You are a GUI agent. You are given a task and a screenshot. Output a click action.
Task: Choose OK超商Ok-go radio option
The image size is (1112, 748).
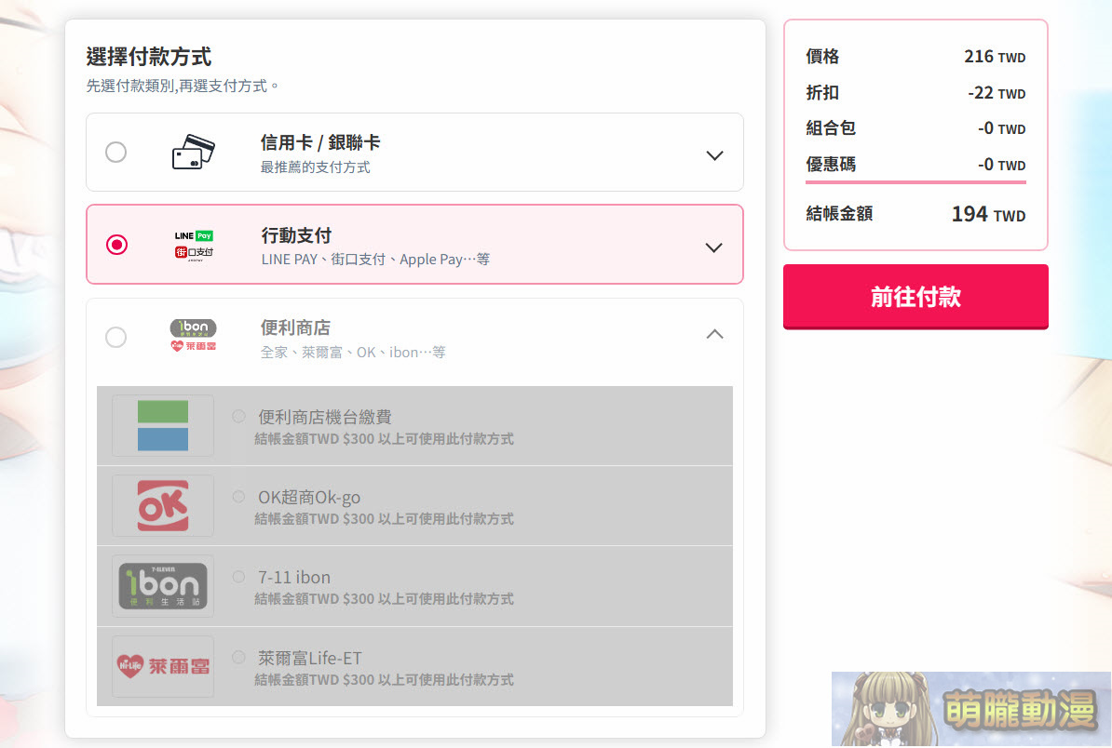coord(239,497)
